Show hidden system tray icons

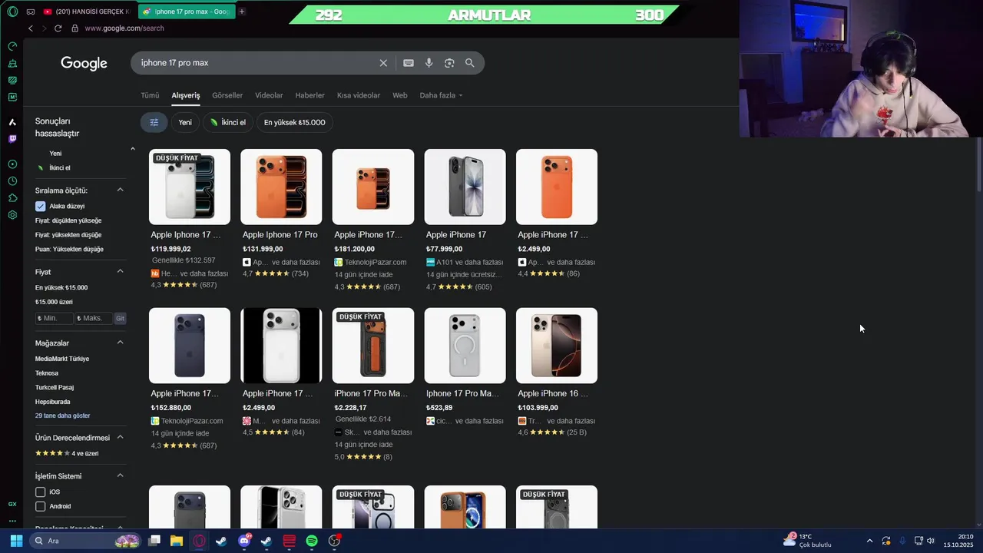[x=869, y=541]
